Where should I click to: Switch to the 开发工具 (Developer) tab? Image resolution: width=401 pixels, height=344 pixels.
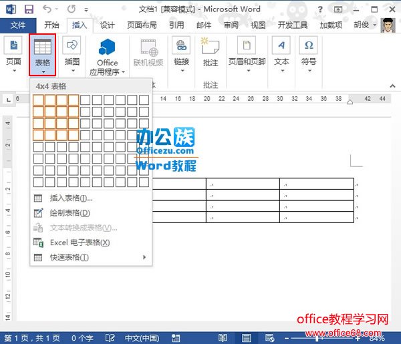pyautogui.click(x=293, y=25)
